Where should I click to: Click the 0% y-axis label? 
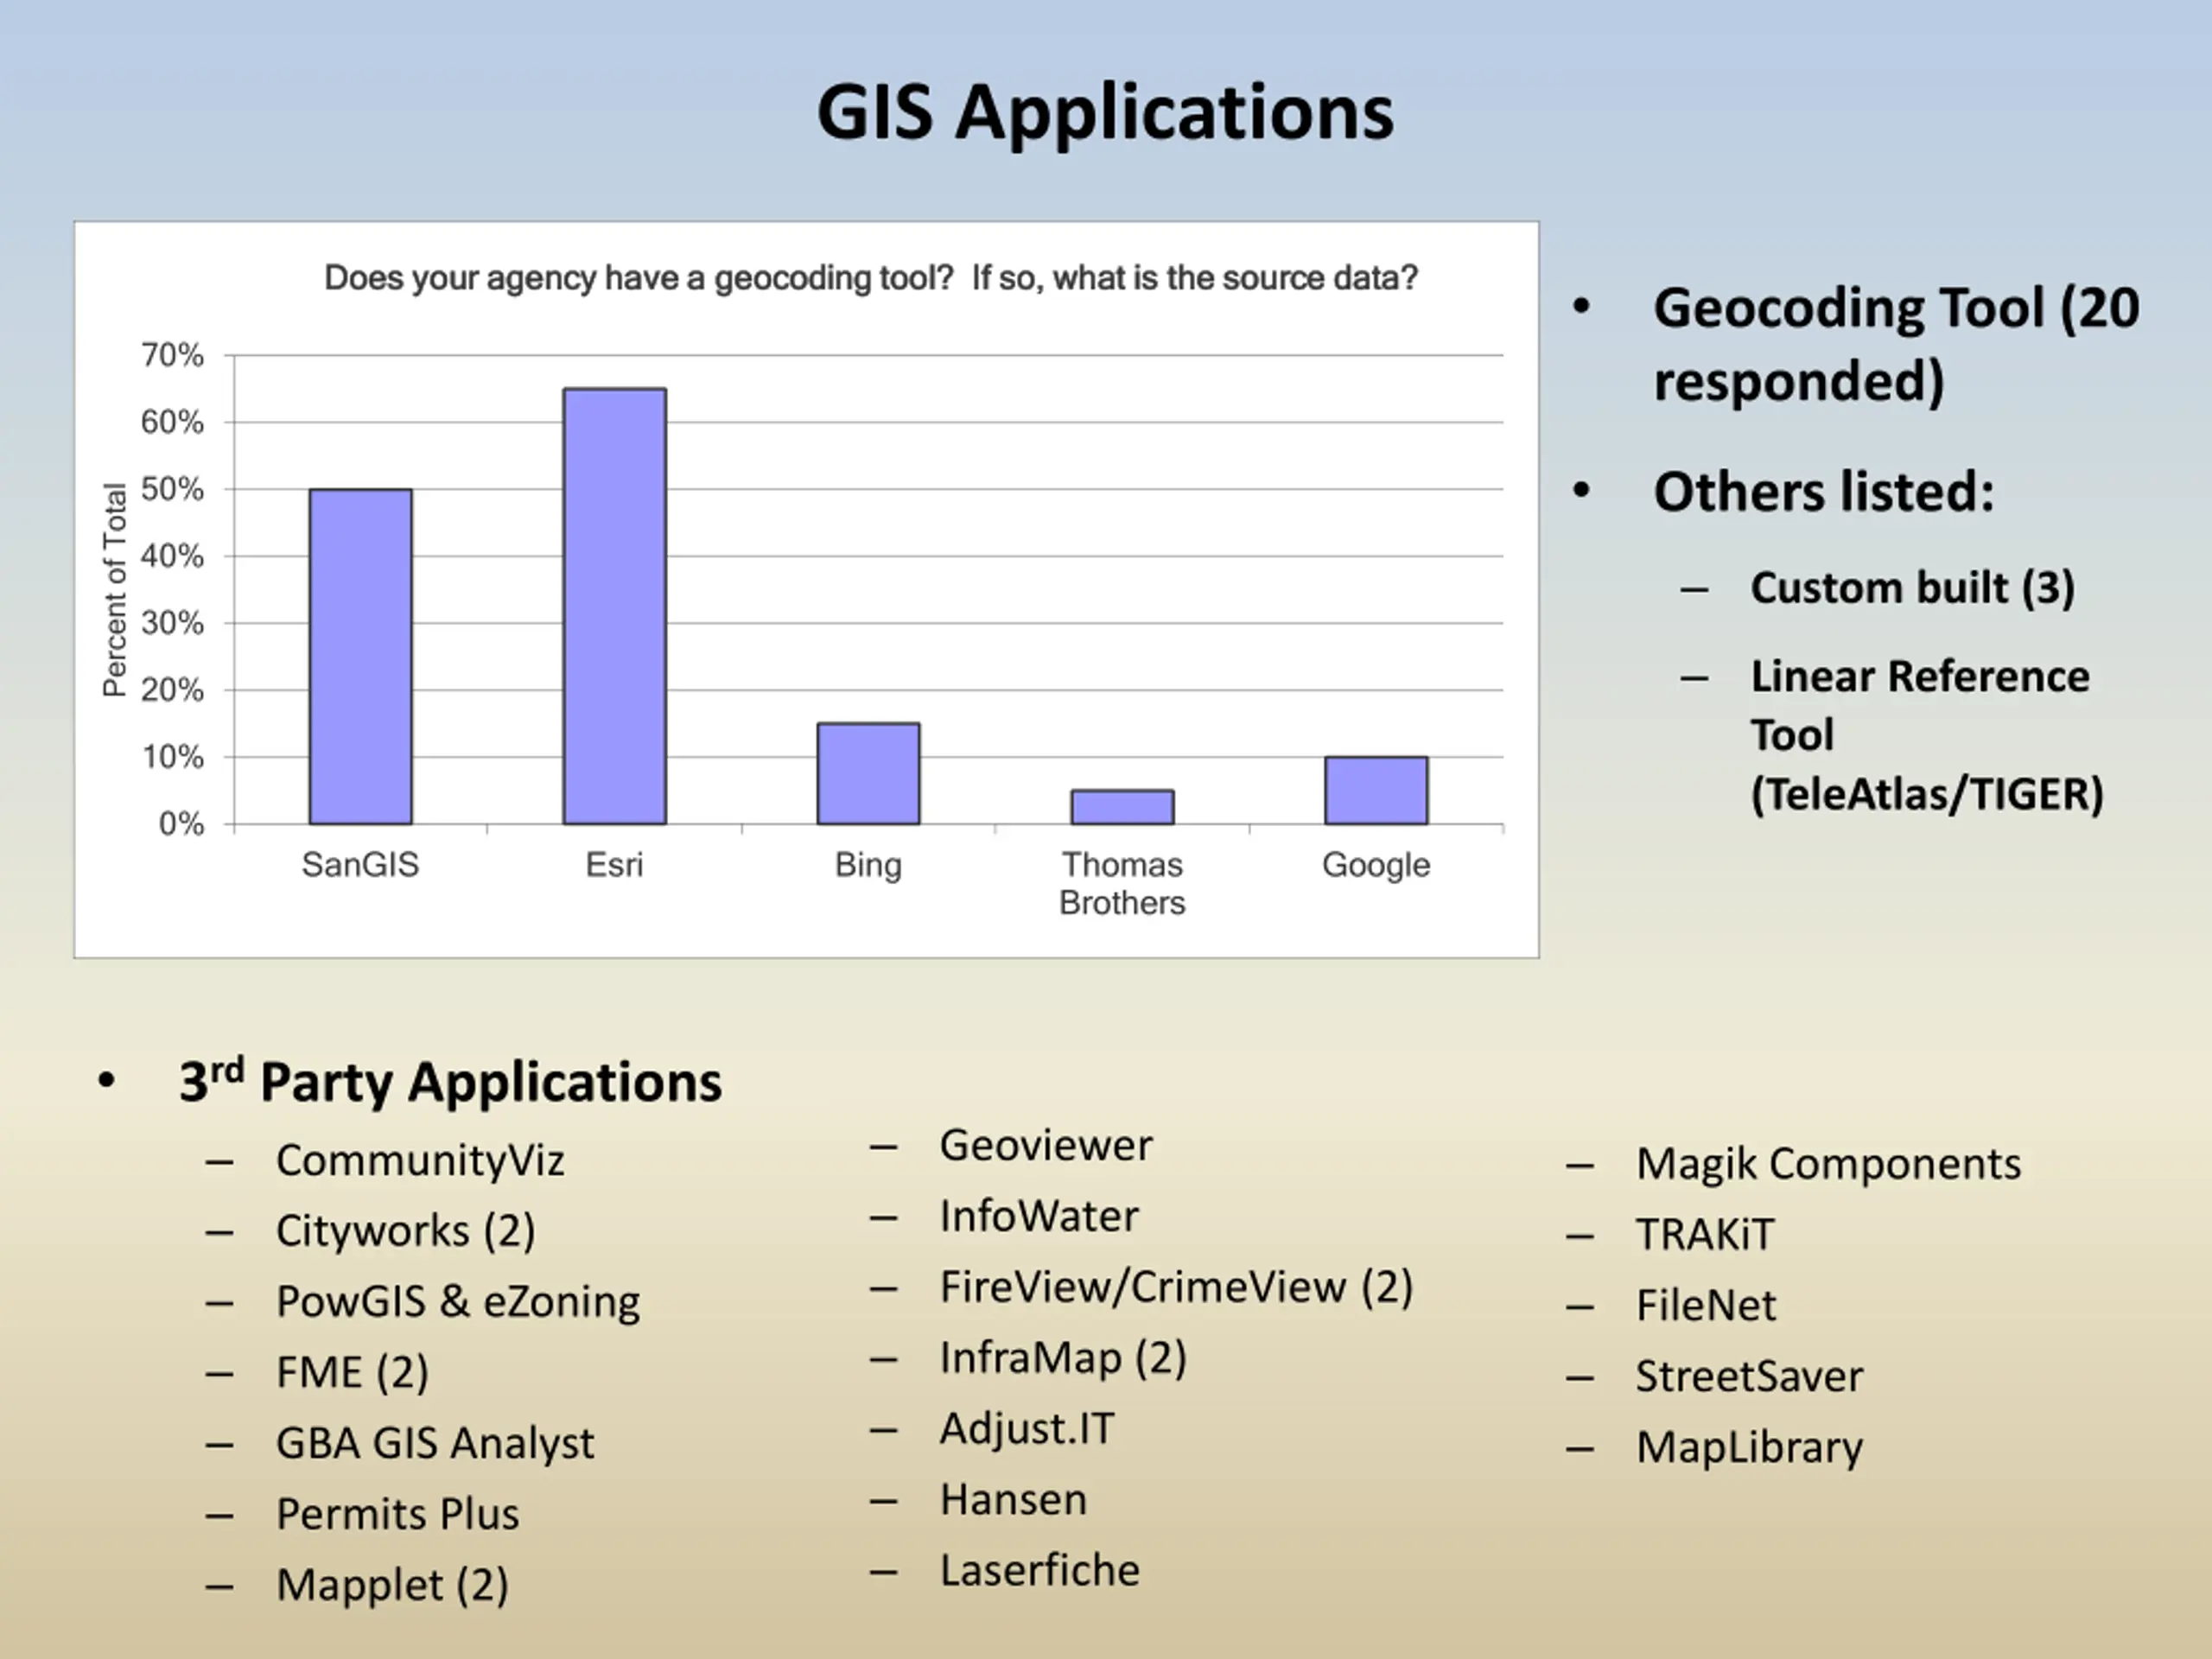click(181, 824)
